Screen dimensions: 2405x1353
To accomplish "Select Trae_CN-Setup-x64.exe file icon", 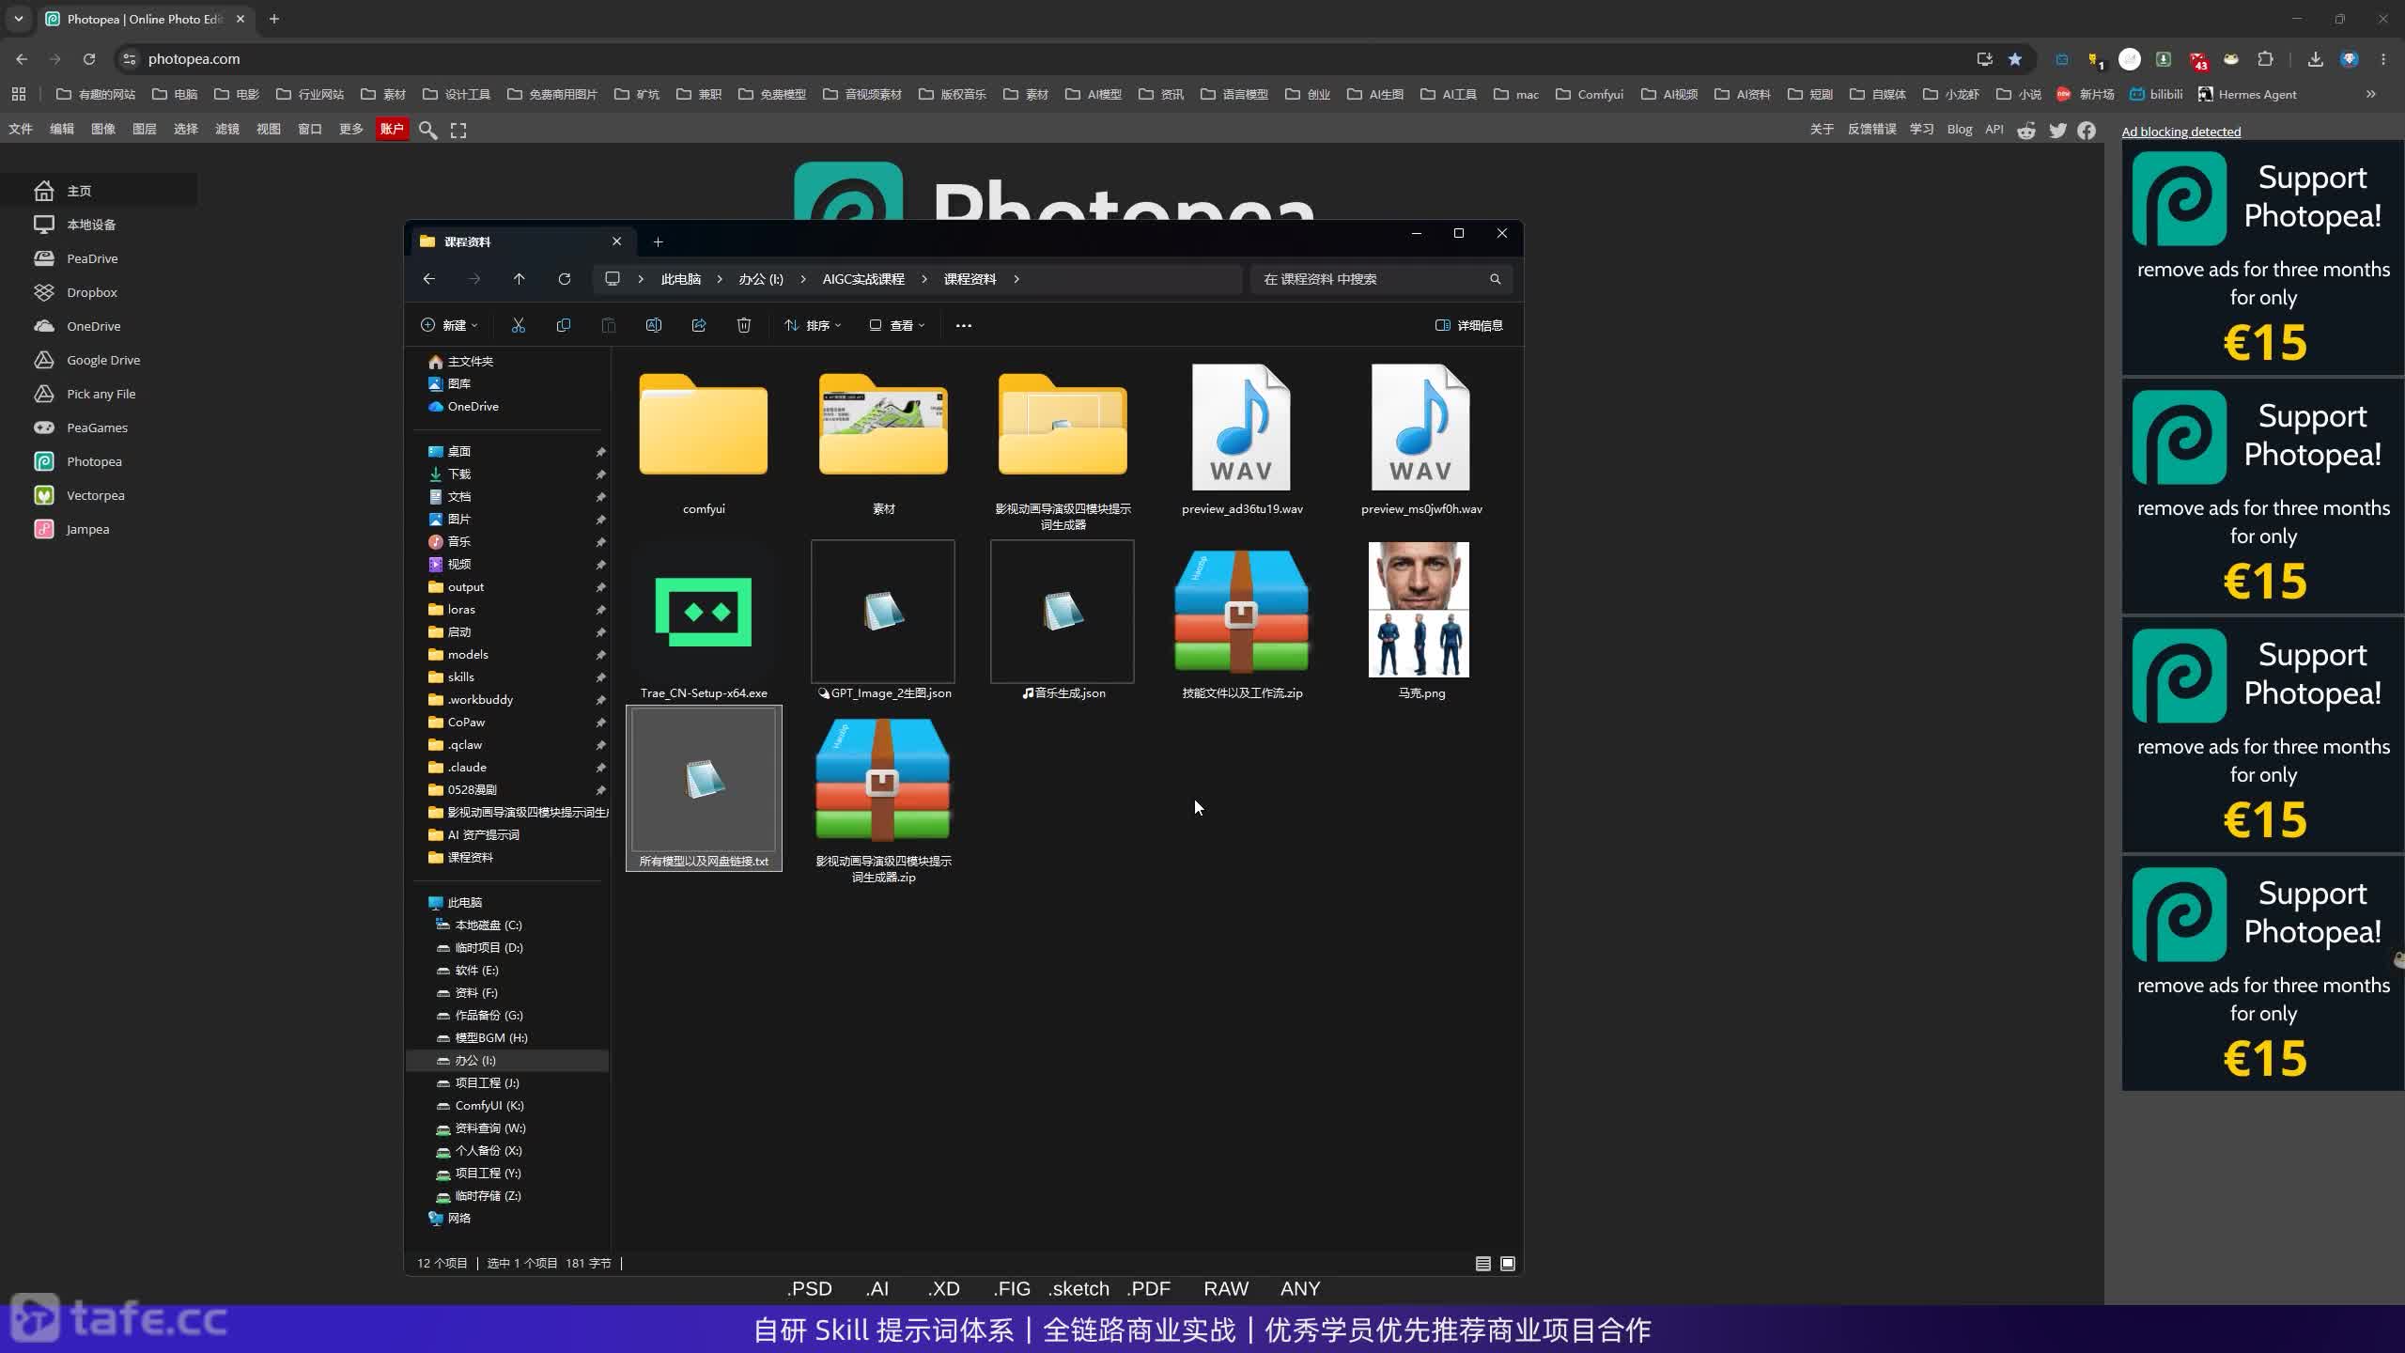I will pyautogui.click(x=704, y=613).
